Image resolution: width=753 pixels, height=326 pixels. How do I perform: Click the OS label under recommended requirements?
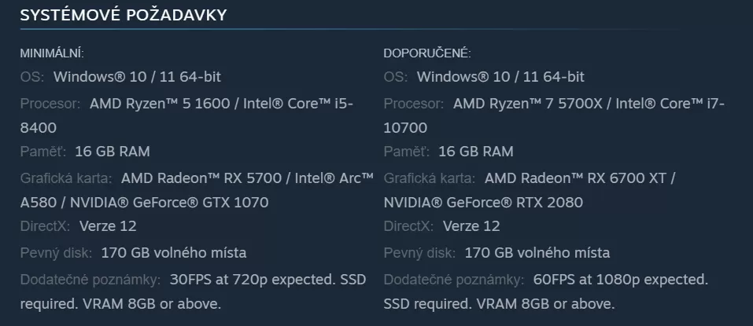396,77
